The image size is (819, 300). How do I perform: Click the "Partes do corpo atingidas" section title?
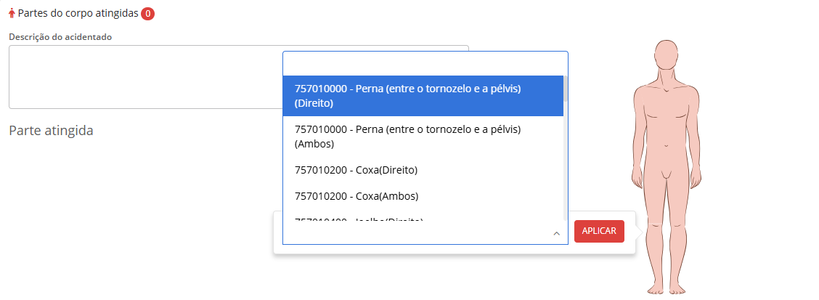click(78, 14)
